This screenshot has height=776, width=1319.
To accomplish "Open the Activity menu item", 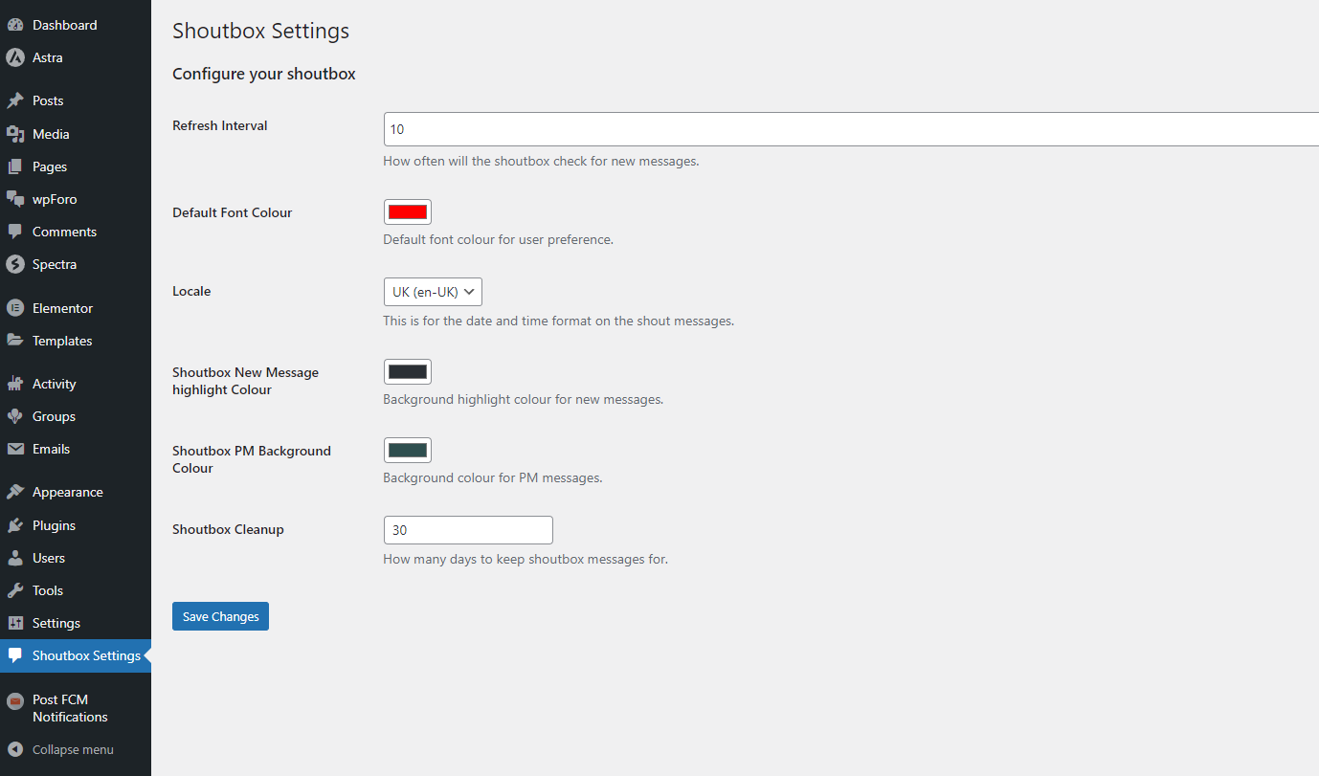I will [x=76, y=384].
